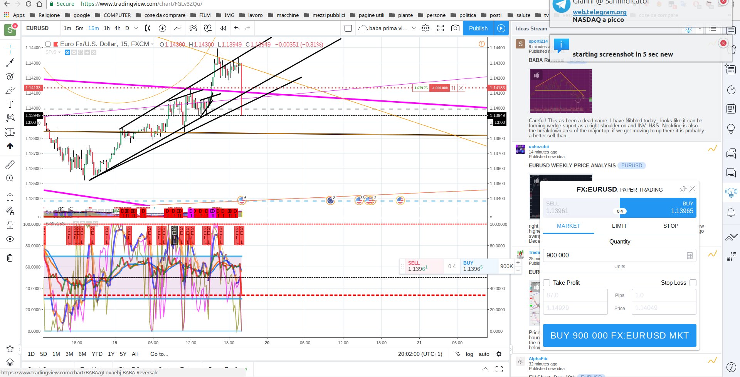Select the ruler measure tool
The height and width of the screenshot is (377, 740).
click(x=10, y=165)
